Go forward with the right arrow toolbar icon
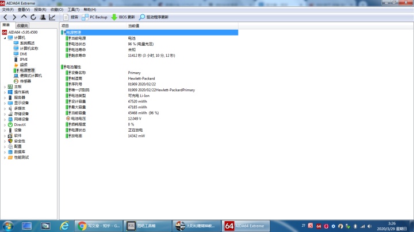This screenshot has height=232, width=414. tap(14, 17)
